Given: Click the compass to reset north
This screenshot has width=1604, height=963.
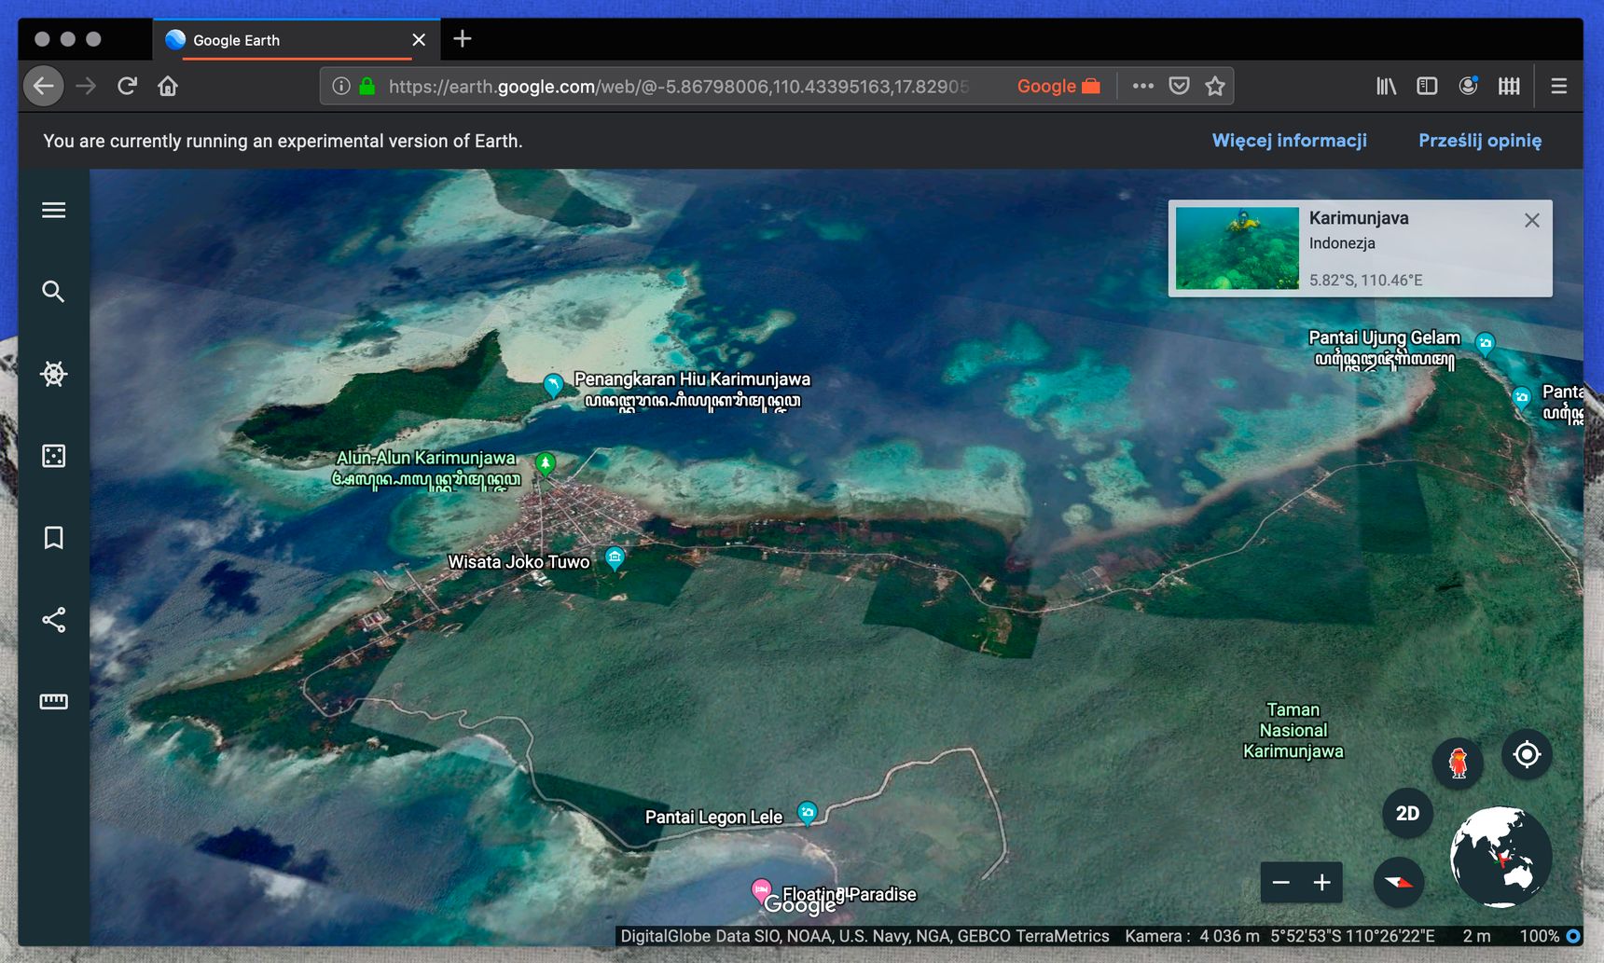Looking at the screenshot, I should 1399,883.
